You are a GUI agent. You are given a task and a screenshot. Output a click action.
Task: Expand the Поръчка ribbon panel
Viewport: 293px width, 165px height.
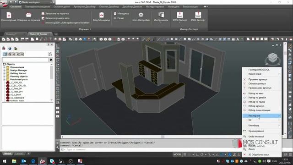click(x=85, y=29)
